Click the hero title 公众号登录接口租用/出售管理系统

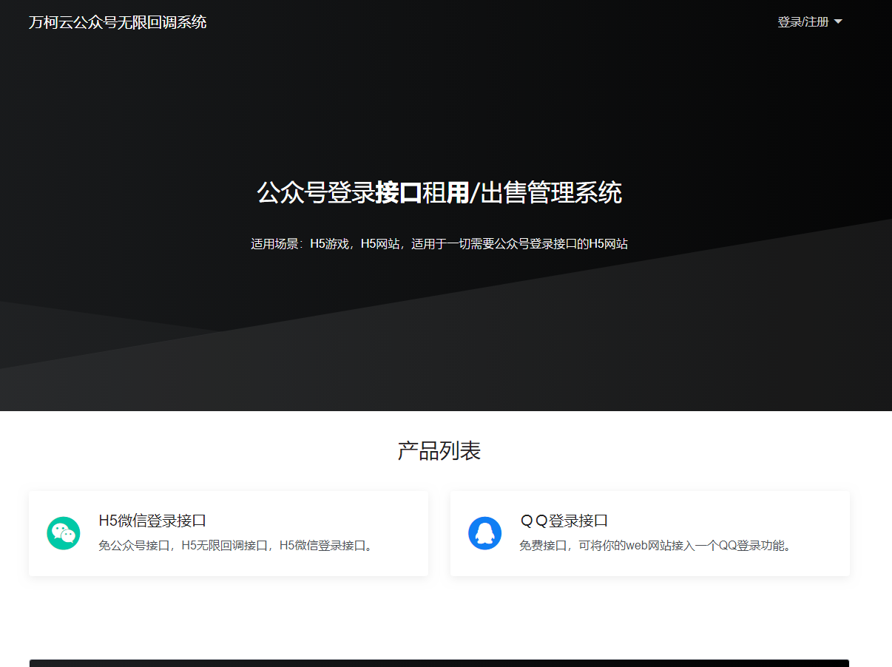(x=439, y=193)
